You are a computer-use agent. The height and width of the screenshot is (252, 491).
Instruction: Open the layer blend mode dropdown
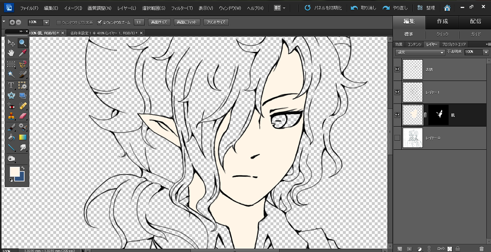[420, 52]
